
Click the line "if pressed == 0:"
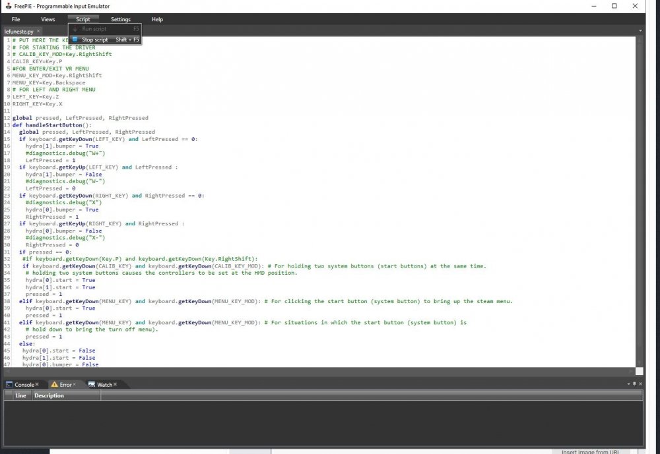[46, 252]
